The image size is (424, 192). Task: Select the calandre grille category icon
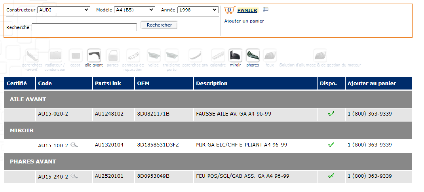[x=218, y=56]
